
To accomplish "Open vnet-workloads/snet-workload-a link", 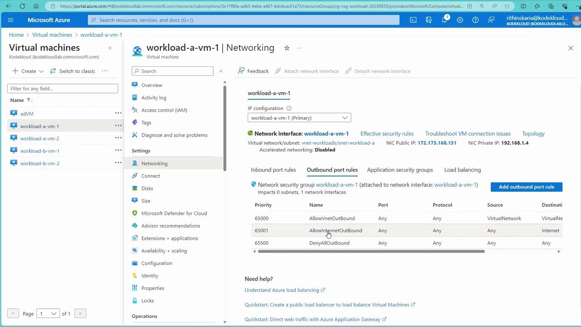I will (x=338, y=143).
